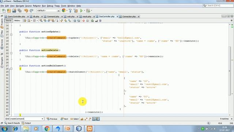Open the Run Project dropdown arrow
This screenshot has height=132, width=234.
coord(84,11)
